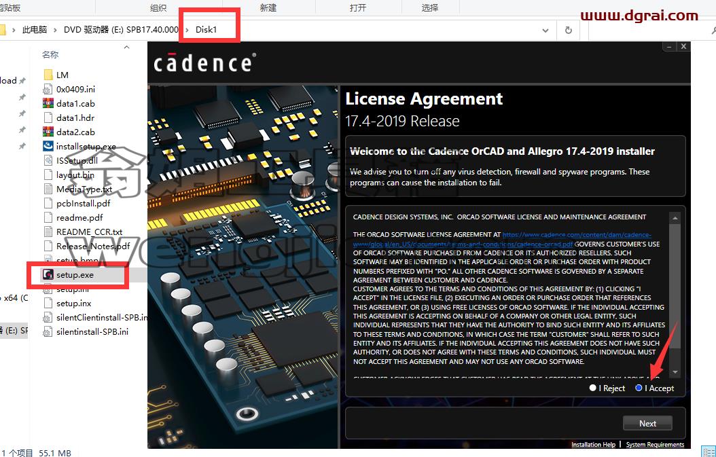This screenshot has height=457, width=716.
Task: Click the ISSetup.dll file icon
Action: (x=48, y=160)
